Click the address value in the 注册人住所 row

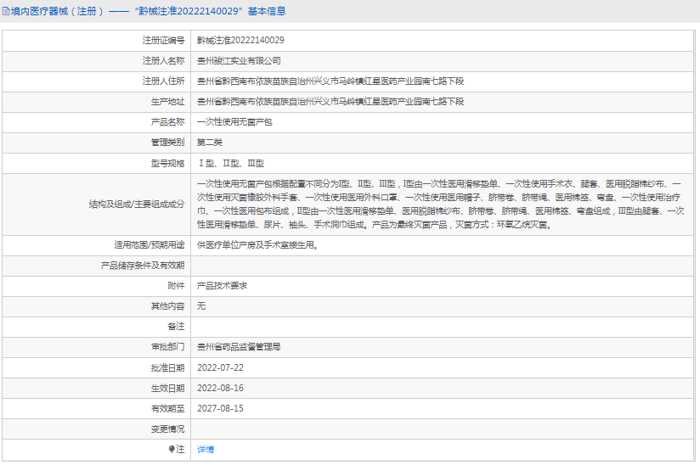[x=330, y=81]
